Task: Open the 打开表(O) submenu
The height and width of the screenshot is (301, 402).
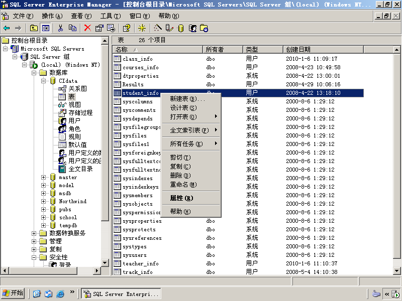Action: pos(191,117)
